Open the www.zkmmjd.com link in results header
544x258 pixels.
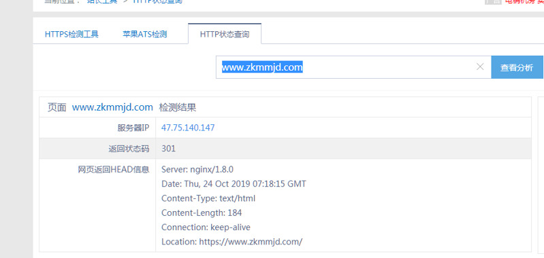(112, 107)
